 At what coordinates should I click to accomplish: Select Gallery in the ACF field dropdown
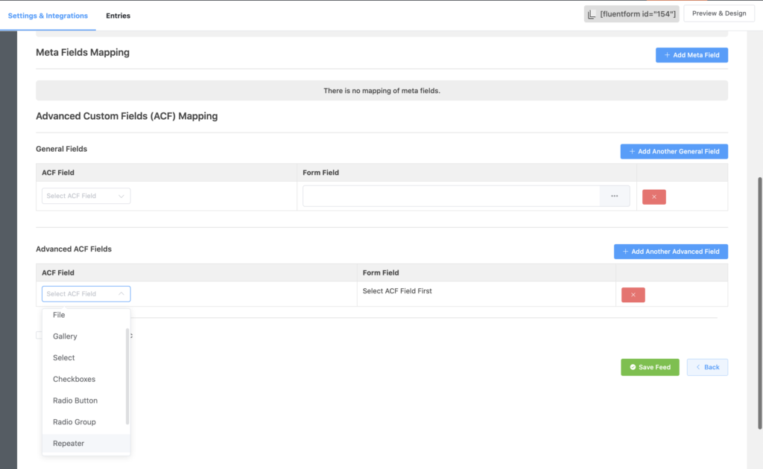click(65, 336)
